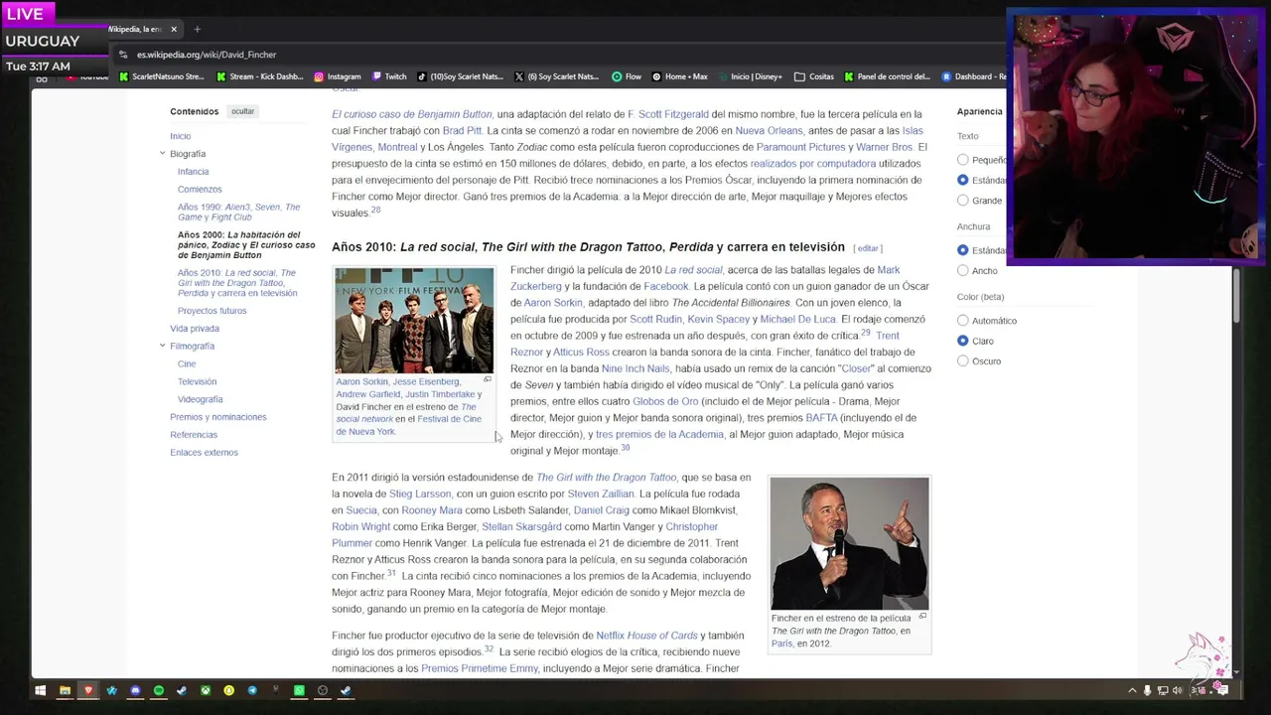Go to Infancia section in contents

(193, 172)
